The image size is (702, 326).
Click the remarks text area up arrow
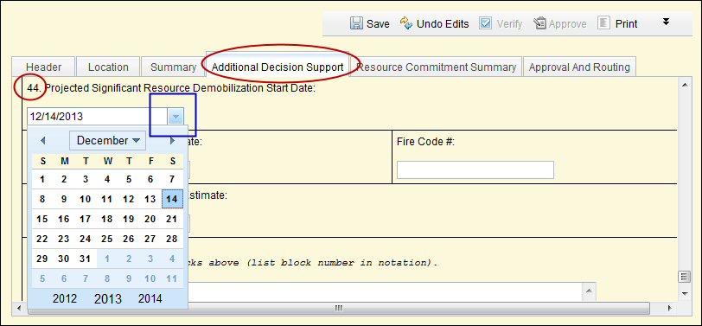click(x=589, y=291)
